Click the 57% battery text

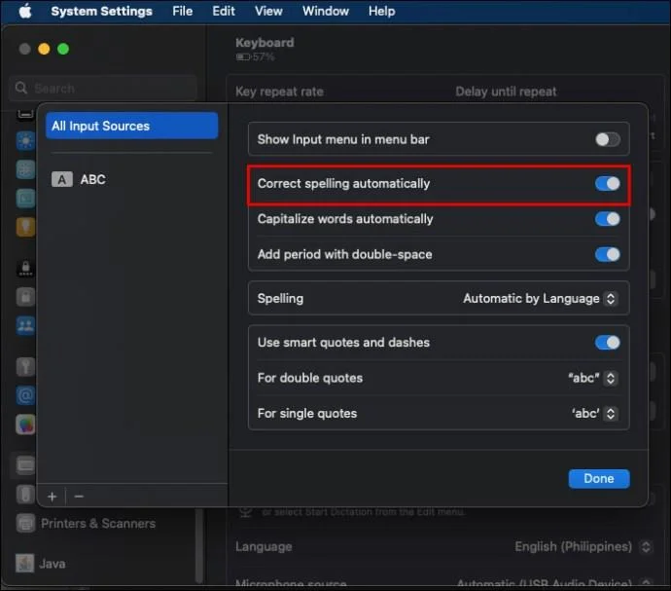point(264,57)
